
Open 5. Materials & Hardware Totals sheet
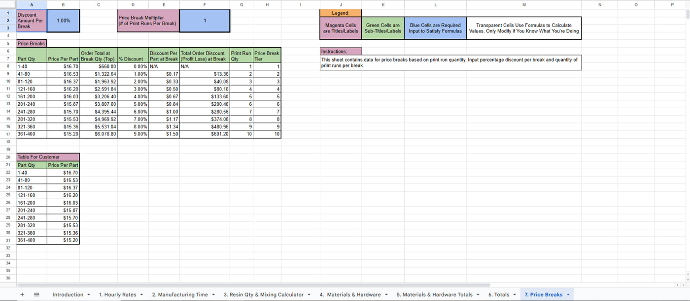coord(434,295)
